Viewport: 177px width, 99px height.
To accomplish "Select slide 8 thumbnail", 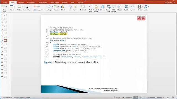I will [5, 40].
